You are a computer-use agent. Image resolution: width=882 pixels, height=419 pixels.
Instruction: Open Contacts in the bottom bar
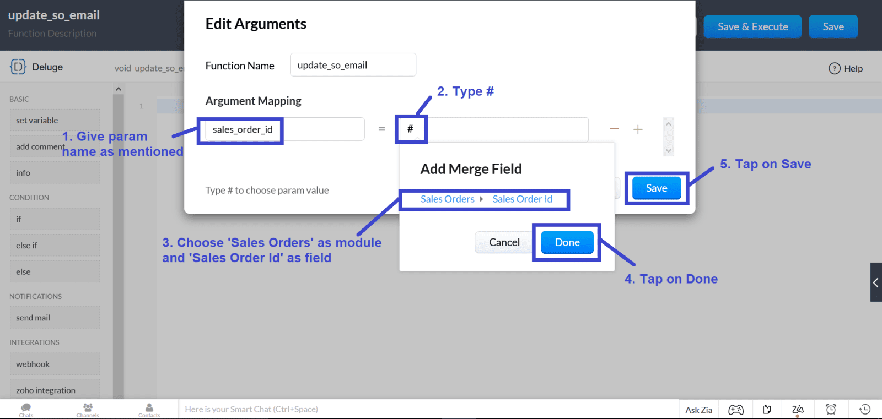coord(149,410)
